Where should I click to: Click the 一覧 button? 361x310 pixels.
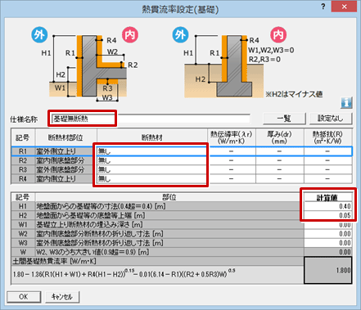284,119
